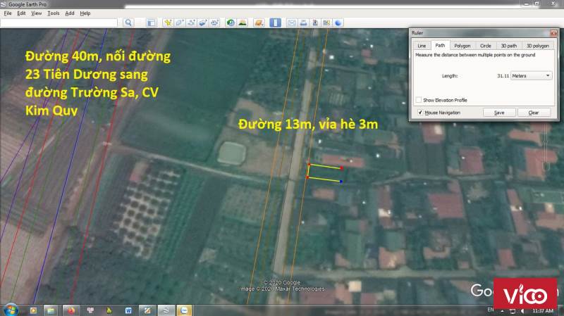Screen dimensions: 564x316
Task: Open Google Earth taskbar button
Action: (166, 310)
